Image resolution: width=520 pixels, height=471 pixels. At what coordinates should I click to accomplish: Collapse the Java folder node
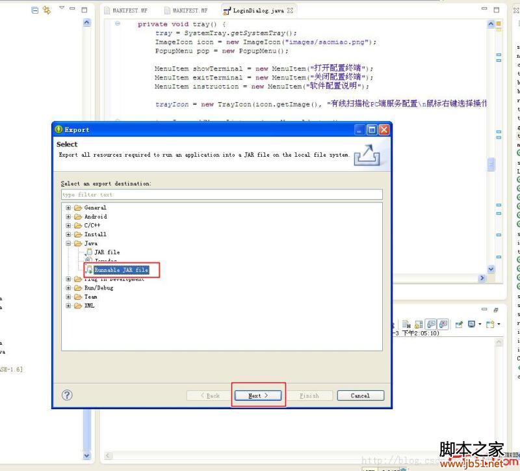[68, 243]
